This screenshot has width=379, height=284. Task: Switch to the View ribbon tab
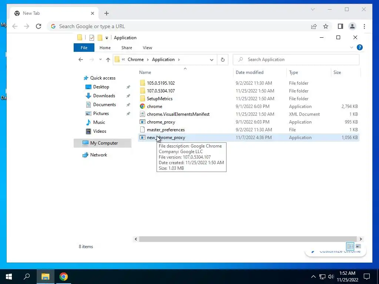[147, 48]
